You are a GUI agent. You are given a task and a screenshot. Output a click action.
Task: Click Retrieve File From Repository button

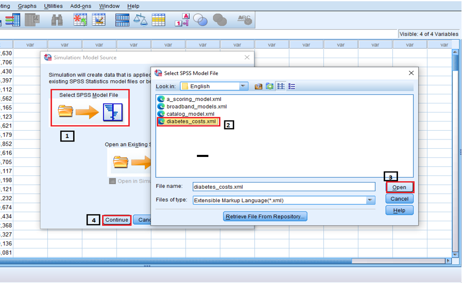[x=265, y=217]
